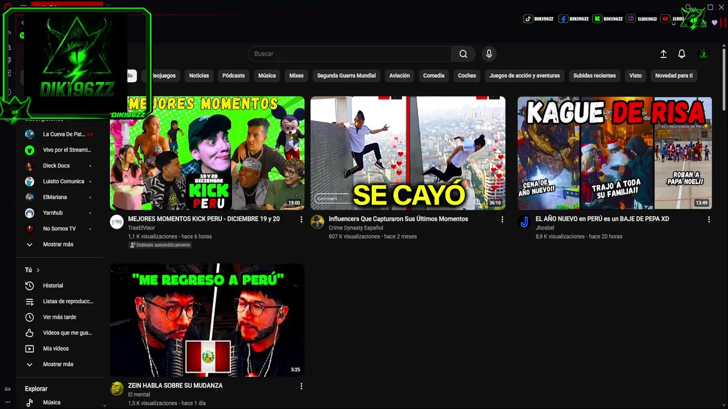The height and width of the screenshot is (409, 728).
Task: Open browser sidebar three-dots settings
Action: [x=7, y=402]
